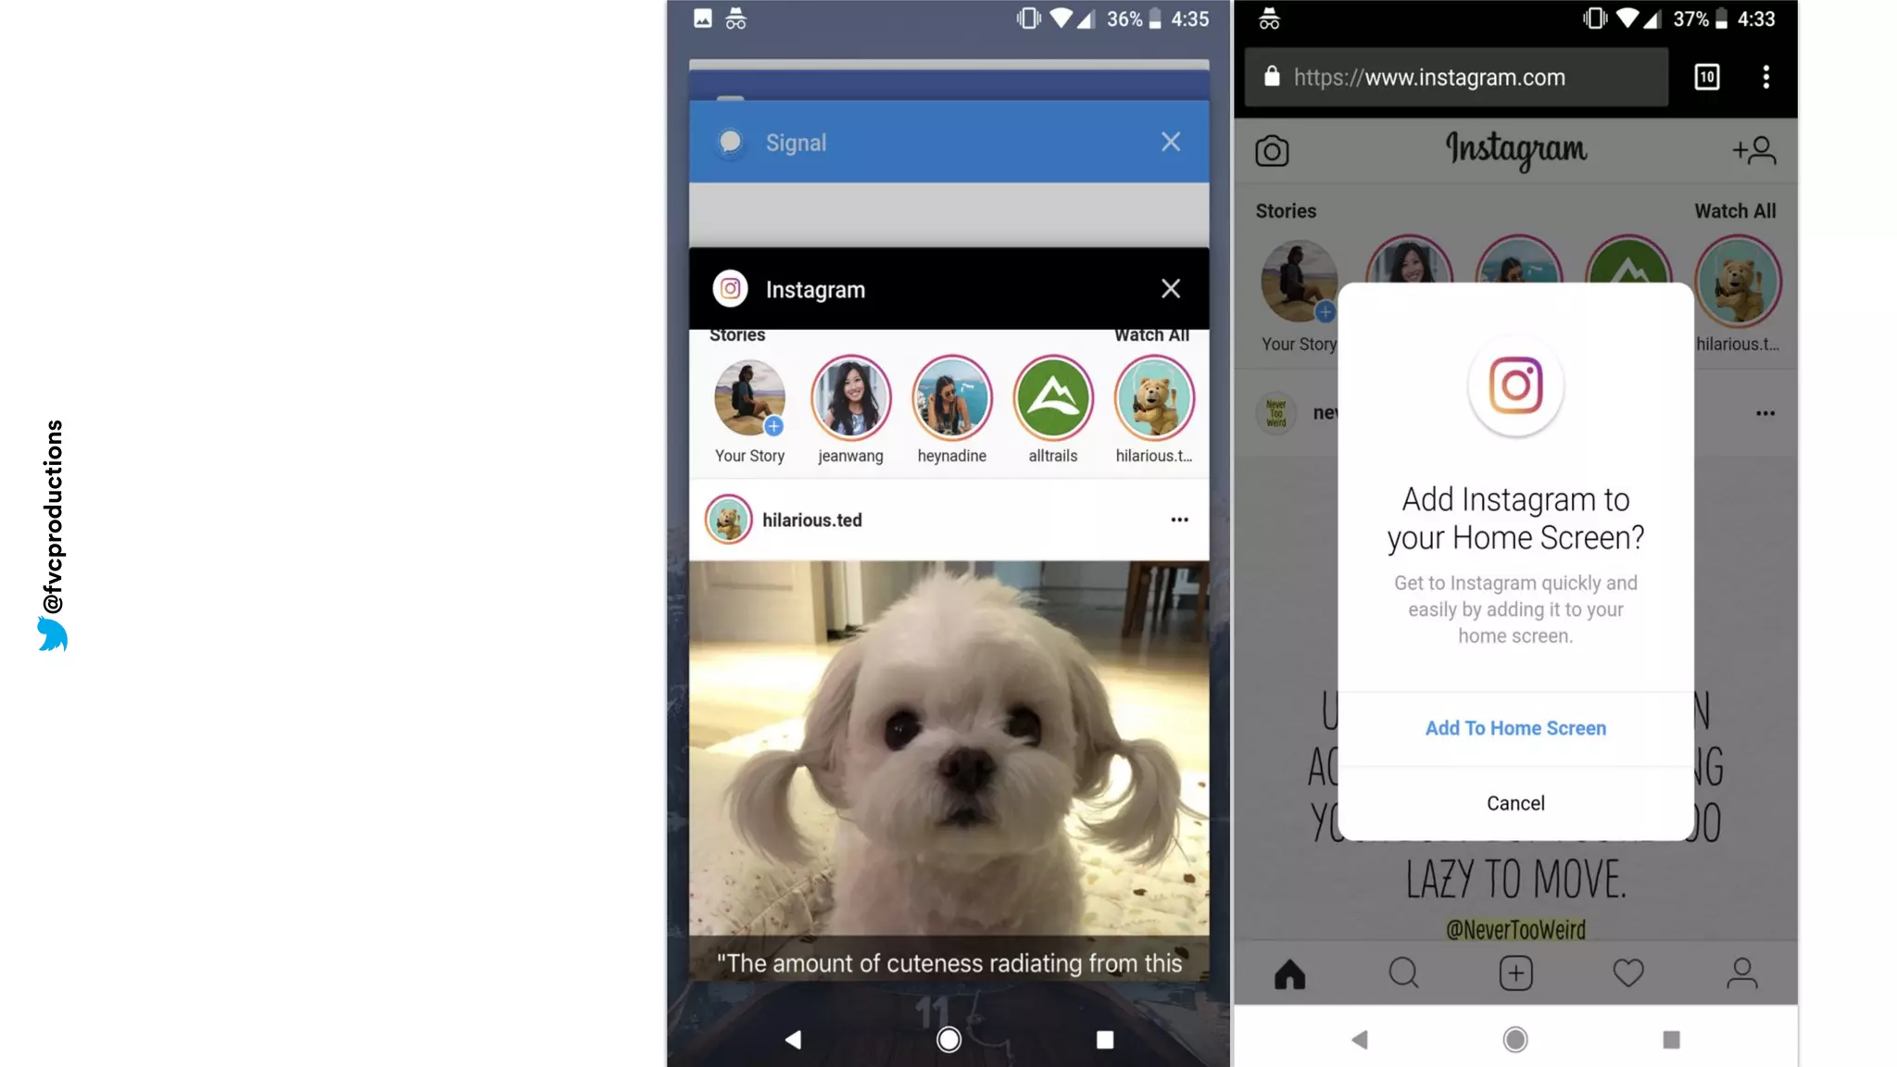
Task: View jeanwang's story thumbnail
Action: click(x=850, y=398)
